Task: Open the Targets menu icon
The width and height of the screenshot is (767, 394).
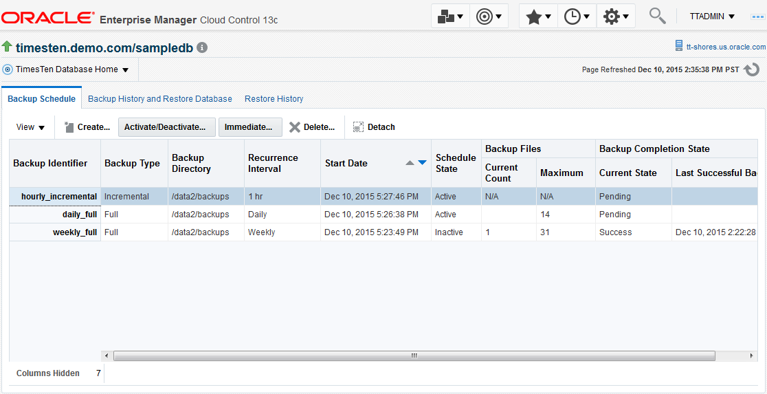Action: tap(489, 17)
